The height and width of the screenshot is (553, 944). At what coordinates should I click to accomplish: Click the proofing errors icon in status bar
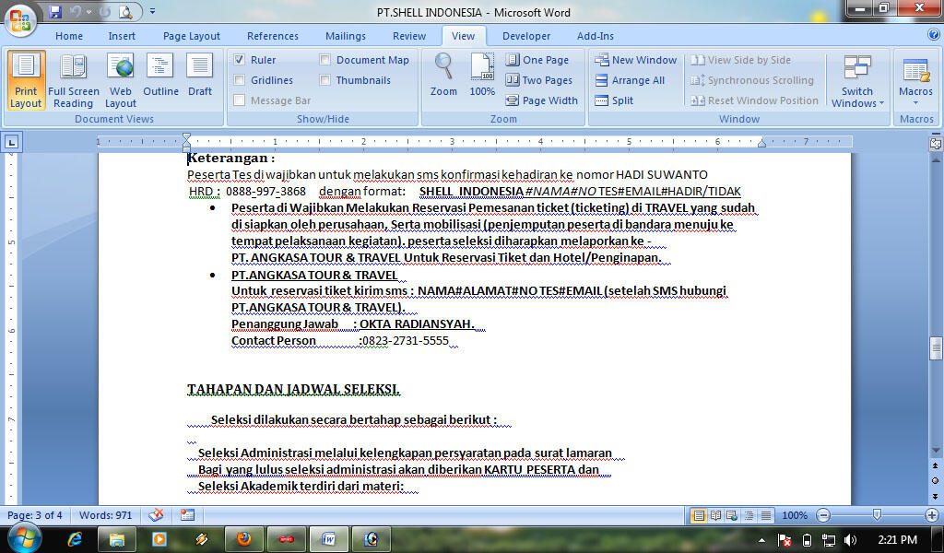click(x=156, y=515)
